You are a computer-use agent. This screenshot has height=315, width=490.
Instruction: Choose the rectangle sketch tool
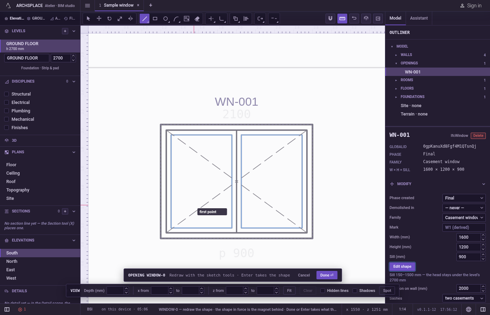coord(155,19)
